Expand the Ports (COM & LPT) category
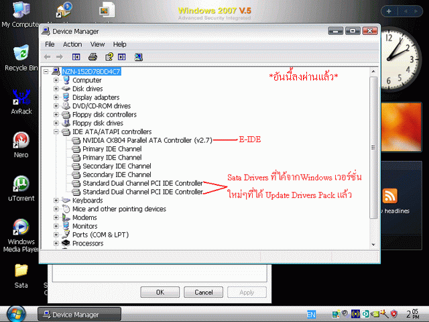This screenshot has width=429, height=322. tap(56, 235)
